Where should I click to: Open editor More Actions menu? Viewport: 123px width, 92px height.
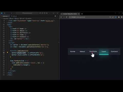pos(57,16)
